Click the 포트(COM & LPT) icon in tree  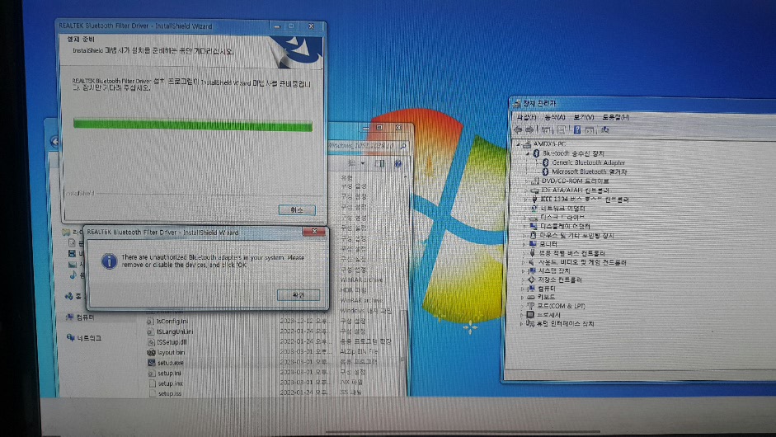point(531,306)
